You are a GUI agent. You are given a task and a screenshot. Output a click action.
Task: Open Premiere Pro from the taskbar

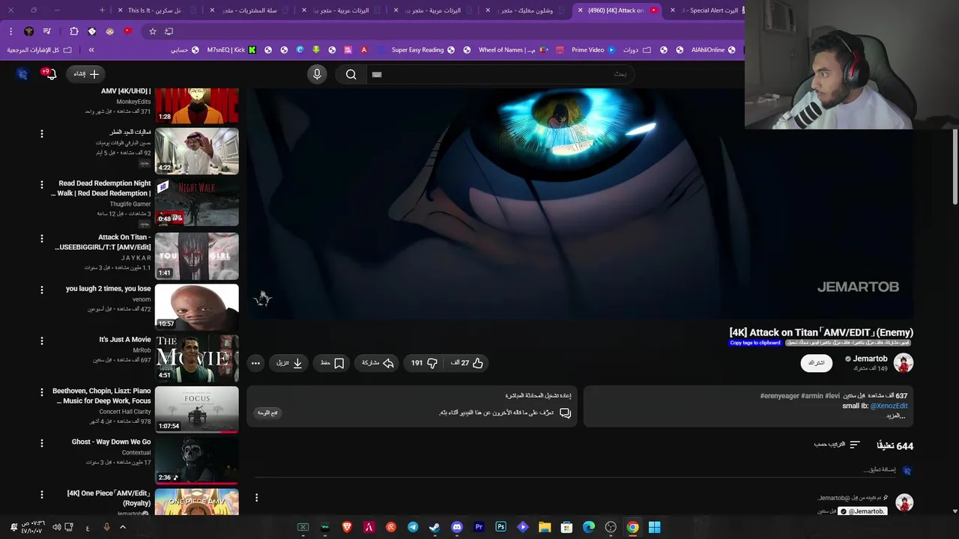pyautogui.click(x=479, y=527)
